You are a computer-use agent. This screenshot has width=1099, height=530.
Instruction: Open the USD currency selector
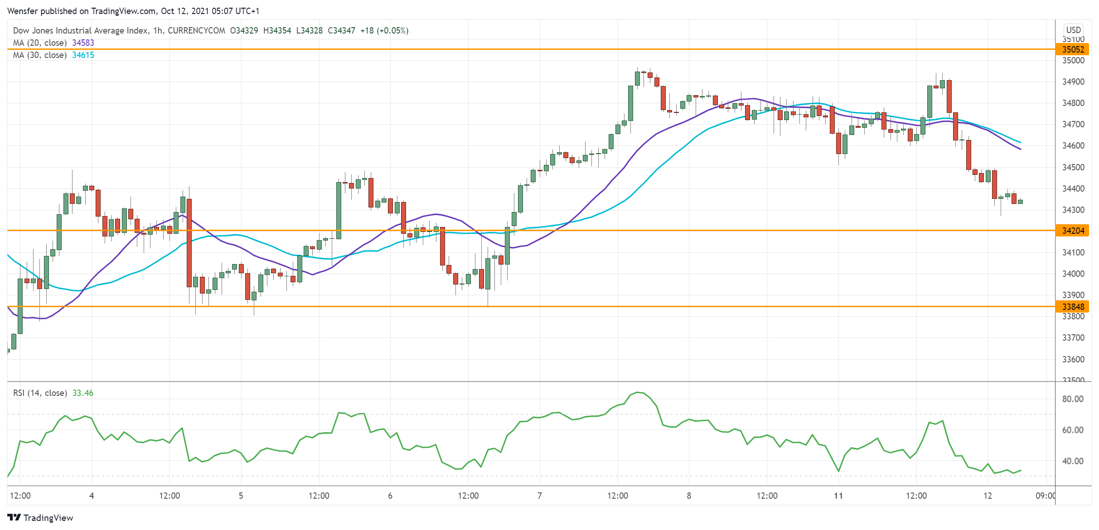tap(1073, 30)
